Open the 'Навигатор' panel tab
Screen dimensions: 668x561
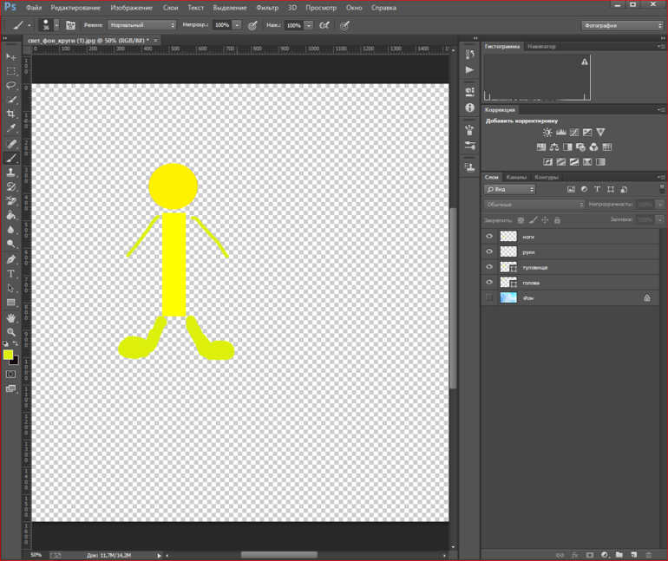541,46
